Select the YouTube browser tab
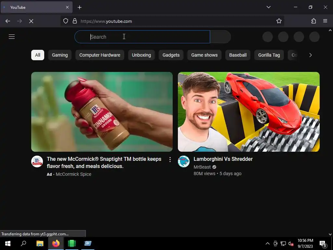Screen dimensions: 333x250 tap(36, 7)
